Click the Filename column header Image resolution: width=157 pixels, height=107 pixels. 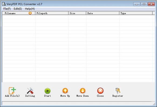(19, 13)
